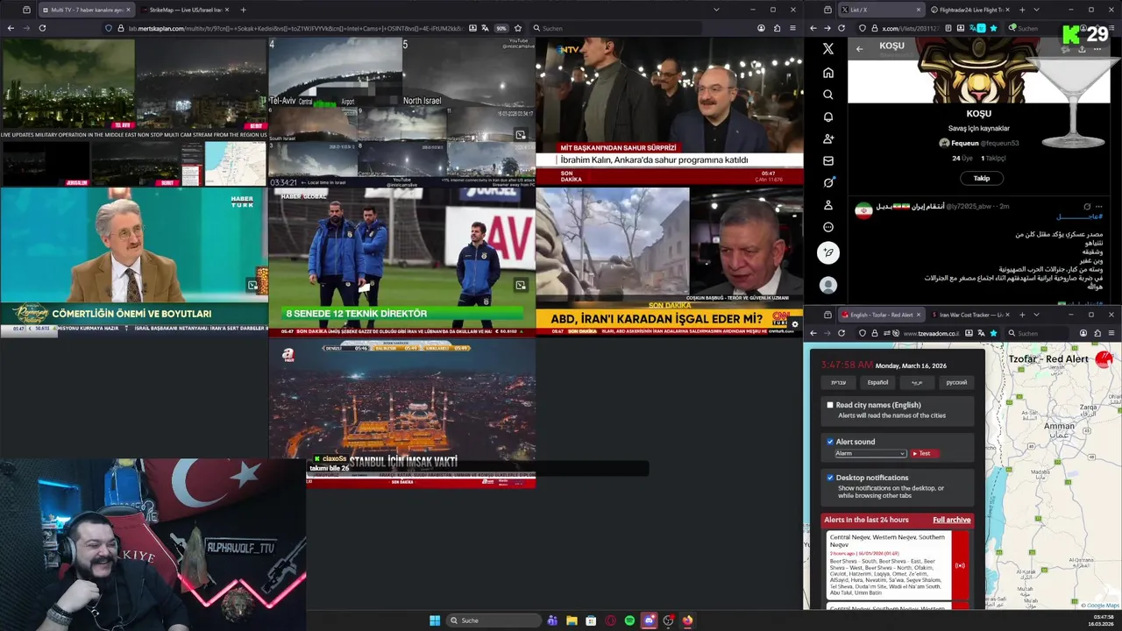Switch to Flightradar24 tab
1122x631 pixels.
[970, 10]
